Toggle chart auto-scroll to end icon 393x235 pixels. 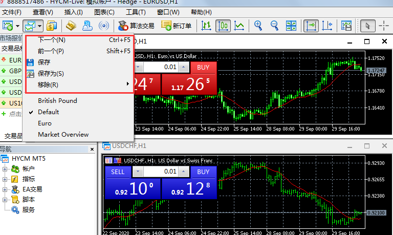point(311,25)
